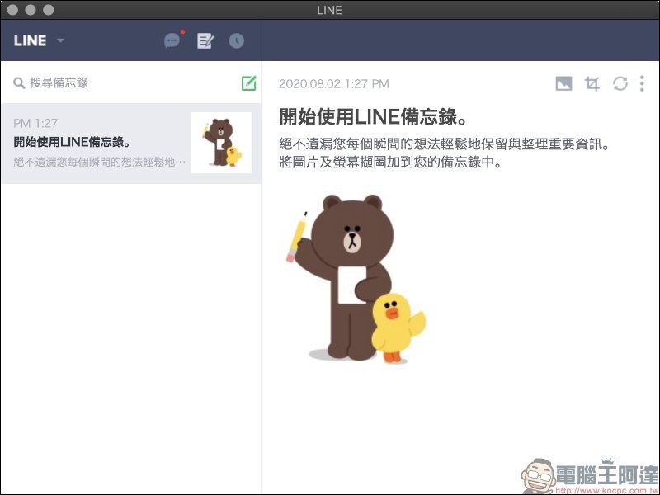Select the Keep memo notes icon
The width and height of the screenshot is (660, 495).
[x=205, y=40]
